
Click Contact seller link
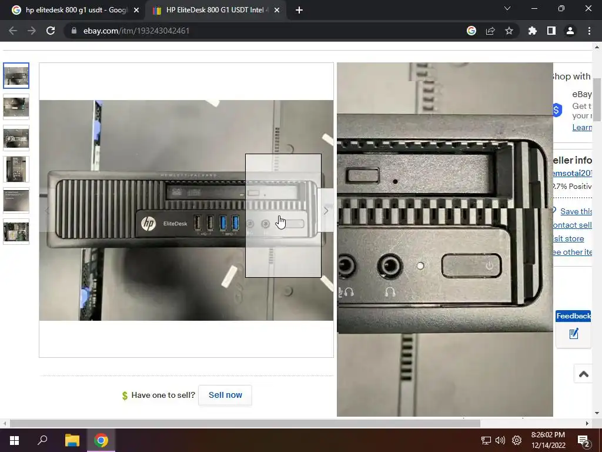572,225
